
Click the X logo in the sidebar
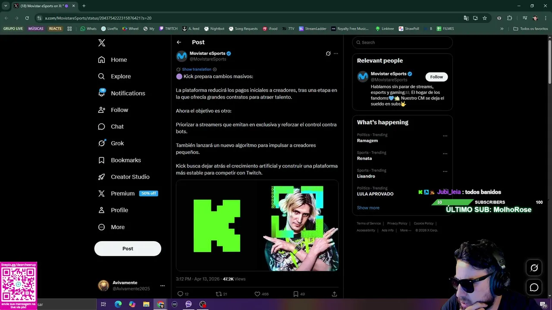[x=102, y=43]
